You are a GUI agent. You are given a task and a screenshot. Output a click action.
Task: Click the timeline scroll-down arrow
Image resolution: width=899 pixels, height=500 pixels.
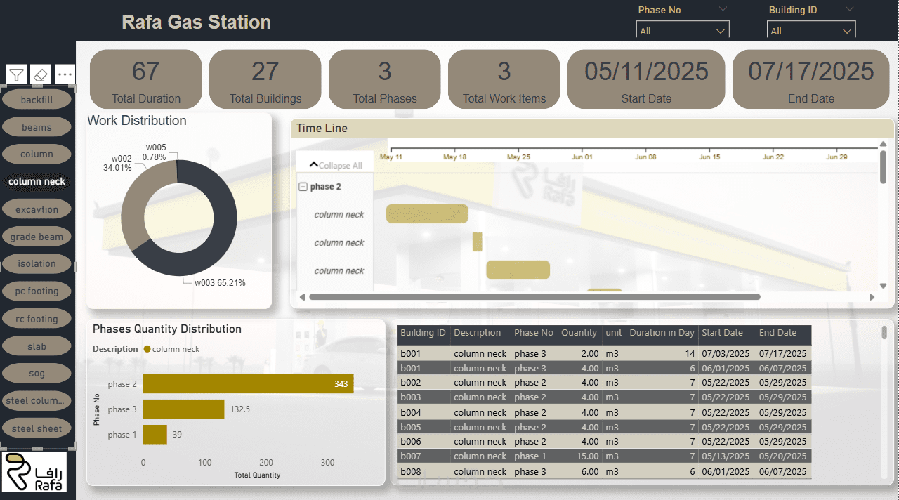tap(884, 286)
